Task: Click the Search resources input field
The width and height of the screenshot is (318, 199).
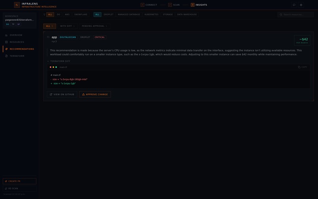Action: [x=296, y=15]
